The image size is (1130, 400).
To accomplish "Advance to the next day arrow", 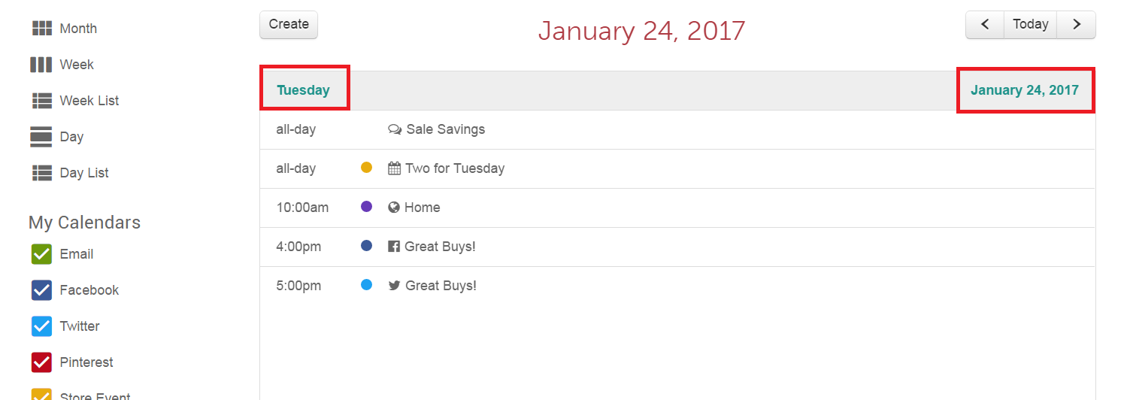I will click(1077, 25).
